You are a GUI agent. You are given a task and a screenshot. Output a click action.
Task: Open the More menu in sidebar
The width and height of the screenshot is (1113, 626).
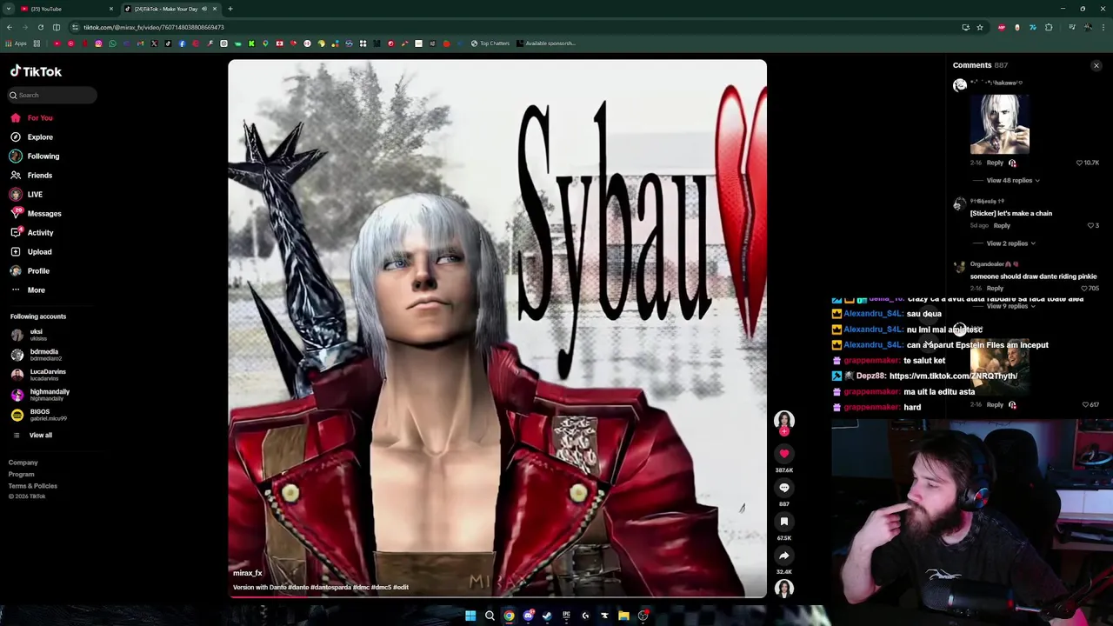pos(28,290)
